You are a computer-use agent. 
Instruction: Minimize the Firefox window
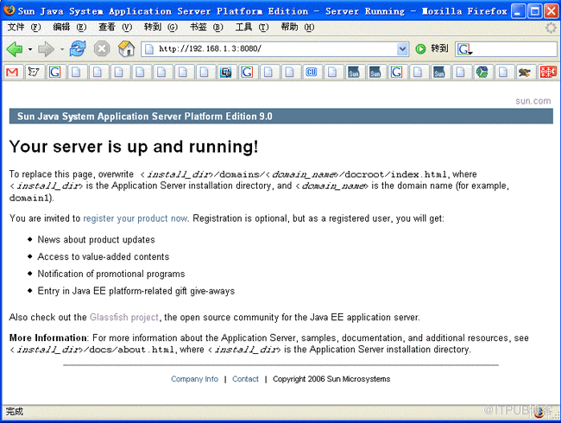pyautogui.click(x=518, y=11)
